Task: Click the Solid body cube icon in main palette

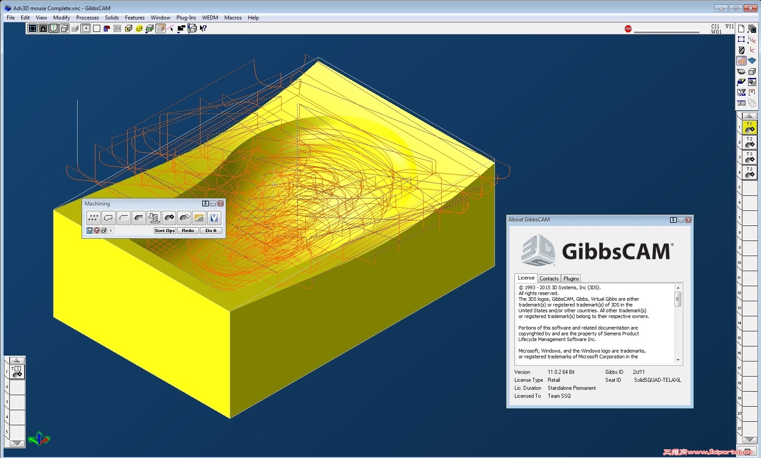Action: (752, 71)
